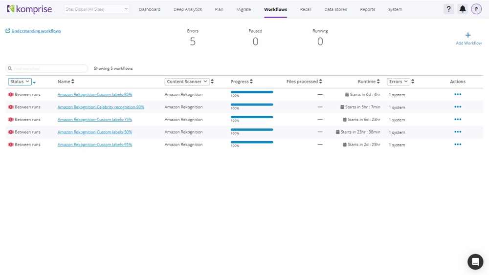Open the chat support bubble icon
This screenshot has height=275, width=489.
point(475,262)
